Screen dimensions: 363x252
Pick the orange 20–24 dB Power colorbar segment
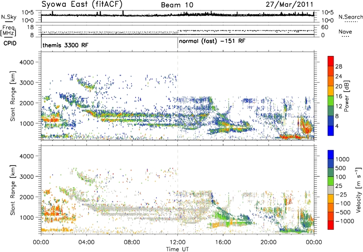[331, 81]
